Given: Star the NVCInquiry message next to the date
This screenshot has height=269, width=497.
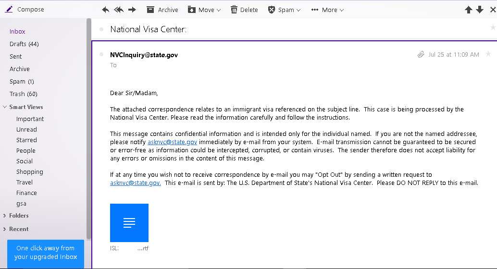Looking at the screenshot, I should point(488,54).
